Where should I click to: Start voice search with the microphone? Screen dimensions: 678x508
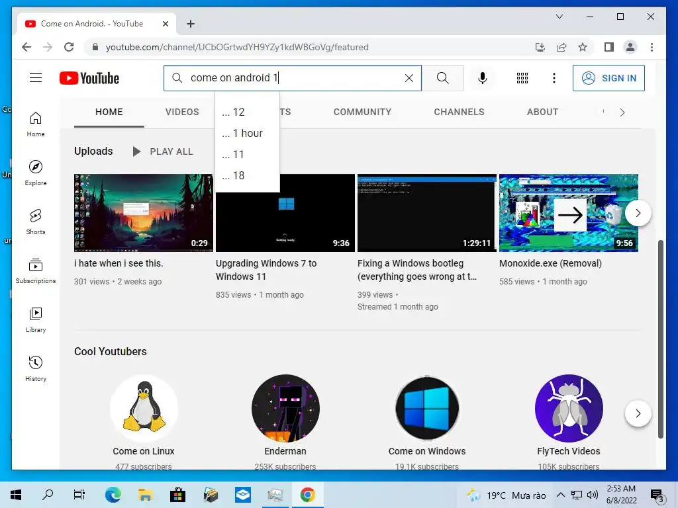tap(483, 78)
